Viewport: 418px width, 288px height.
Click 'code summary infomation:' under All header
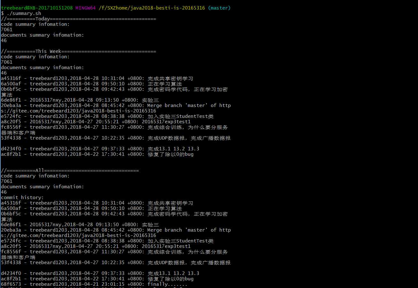(35, 176)
